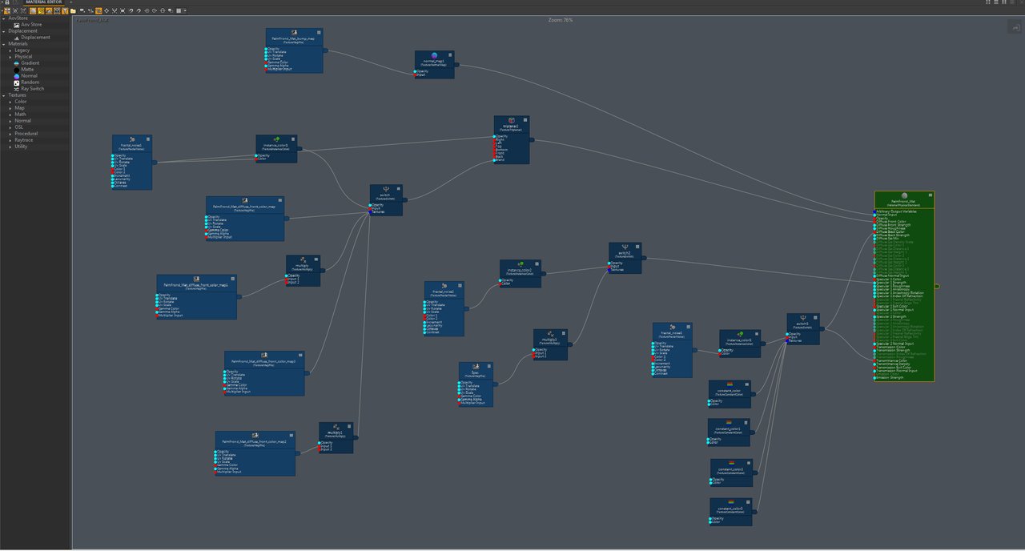Select the Gradient material in the list

30,63
